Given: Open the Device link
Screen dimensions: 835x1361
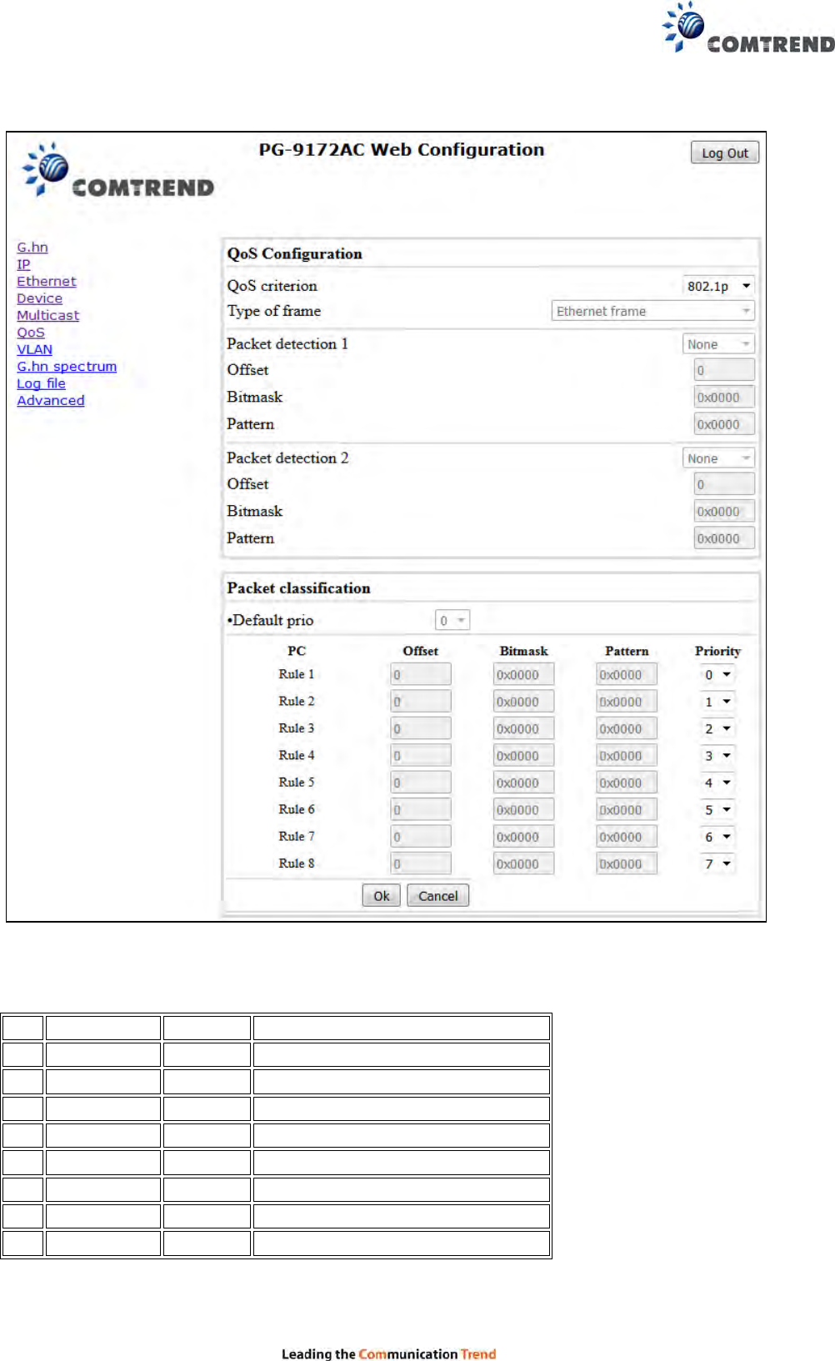Looking at the screenshot, I should (x=39, y=298).
